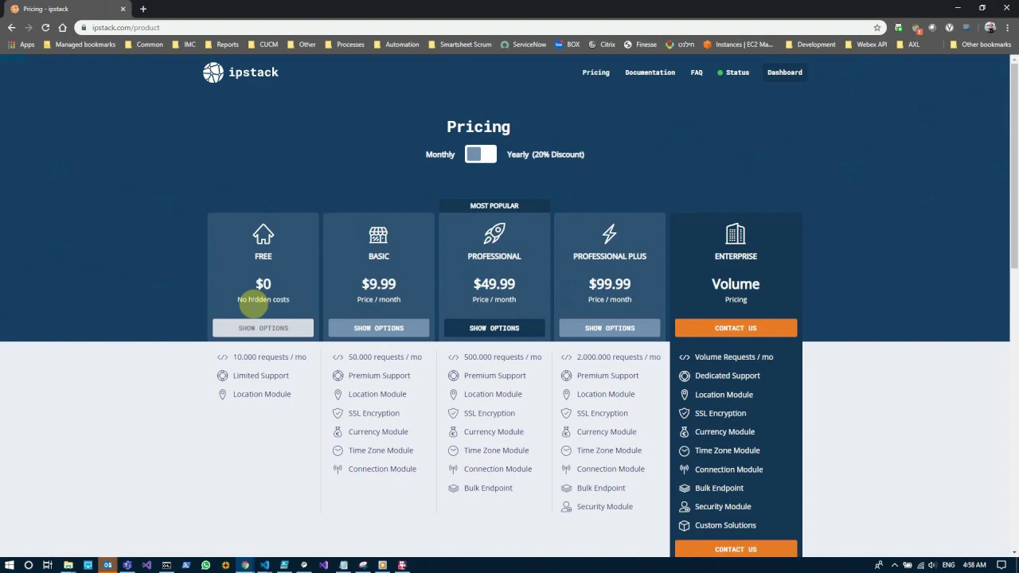Open the ServiceNow bookmark
The height and width of the screenshot is (573, 1019).
pos(523,45)
